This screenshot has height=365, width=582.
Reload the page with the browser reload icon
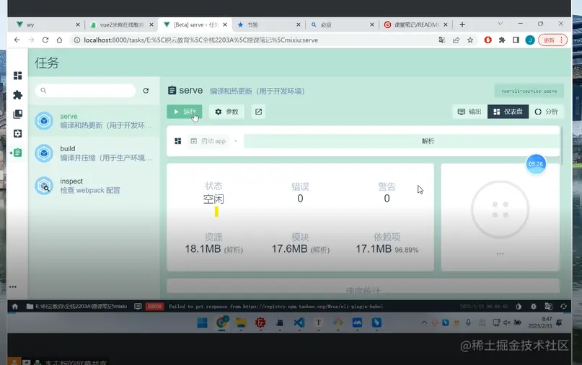click(x=45, y=40)
